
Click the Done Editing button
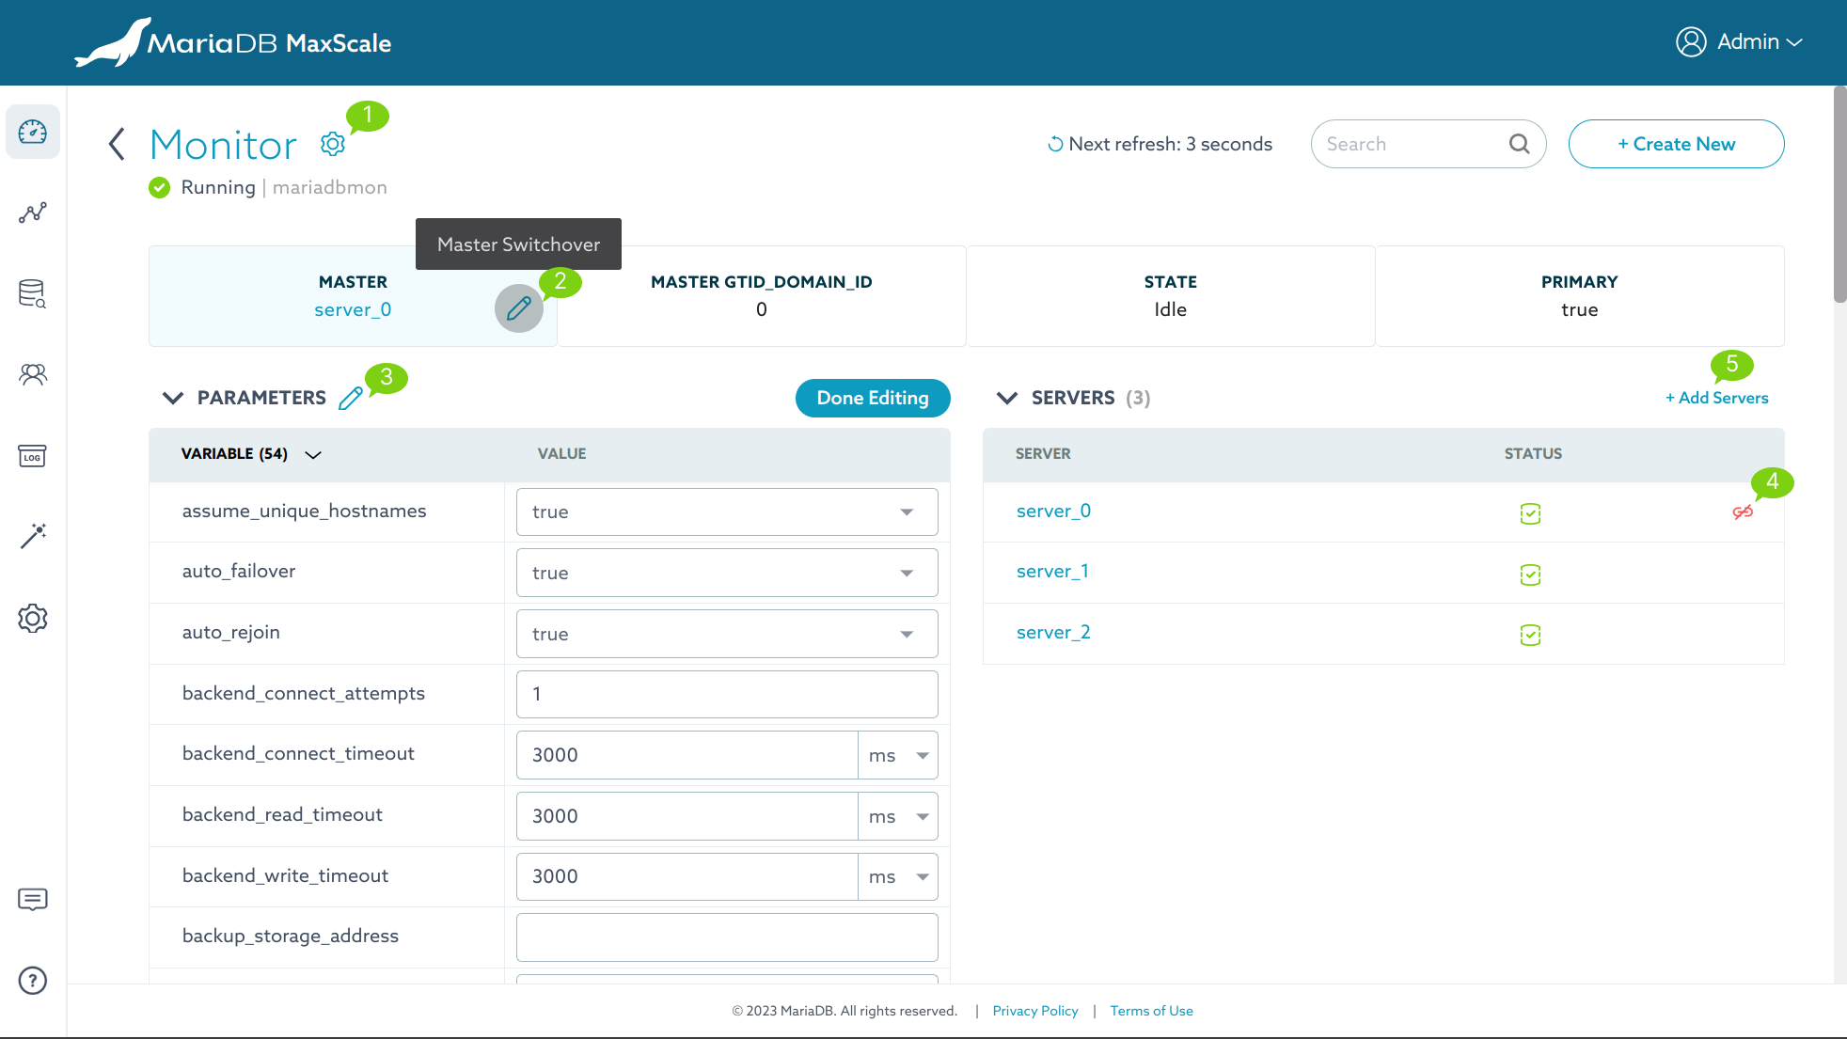tap(872, 399)
